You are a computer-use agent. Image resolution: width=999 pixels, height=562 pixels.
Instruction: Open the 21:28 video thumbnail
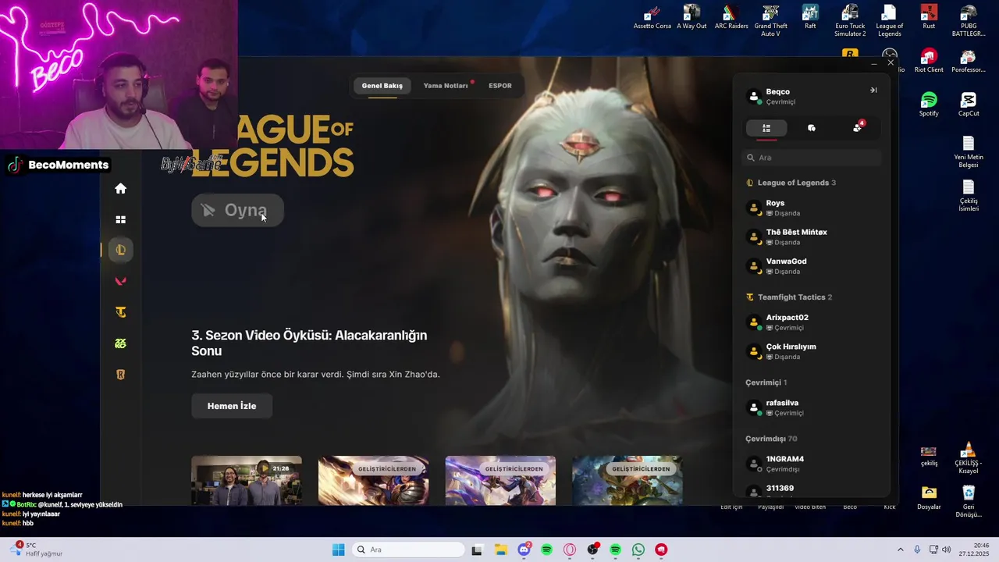pos(247,481)
